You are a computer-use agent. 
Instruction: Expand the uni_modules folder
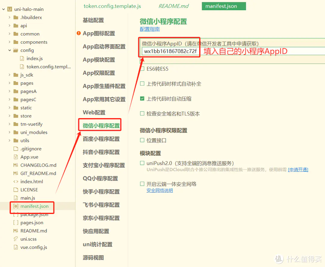10,132
